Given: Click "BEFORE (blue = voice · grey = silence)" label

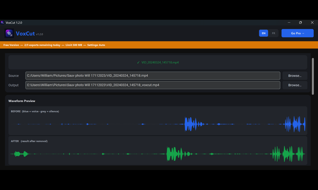Looking at the screenshot, I should coord(35,111).
